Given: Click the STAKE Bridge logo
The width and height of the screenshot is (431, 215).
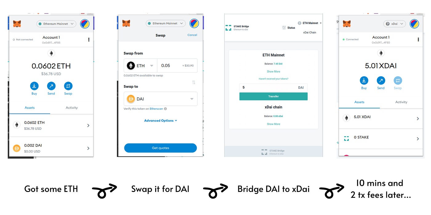Looking at the screenshot, I should coord(228,27).
